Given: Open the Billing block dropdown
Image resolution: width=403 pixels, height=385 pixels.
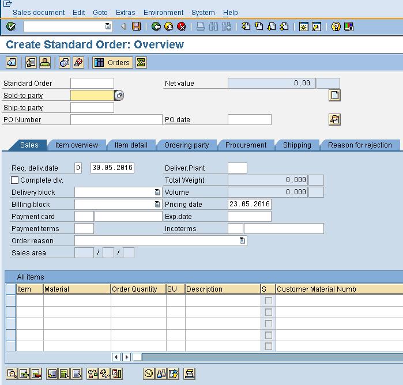Looking at the screenshot, I should (157, 204).
